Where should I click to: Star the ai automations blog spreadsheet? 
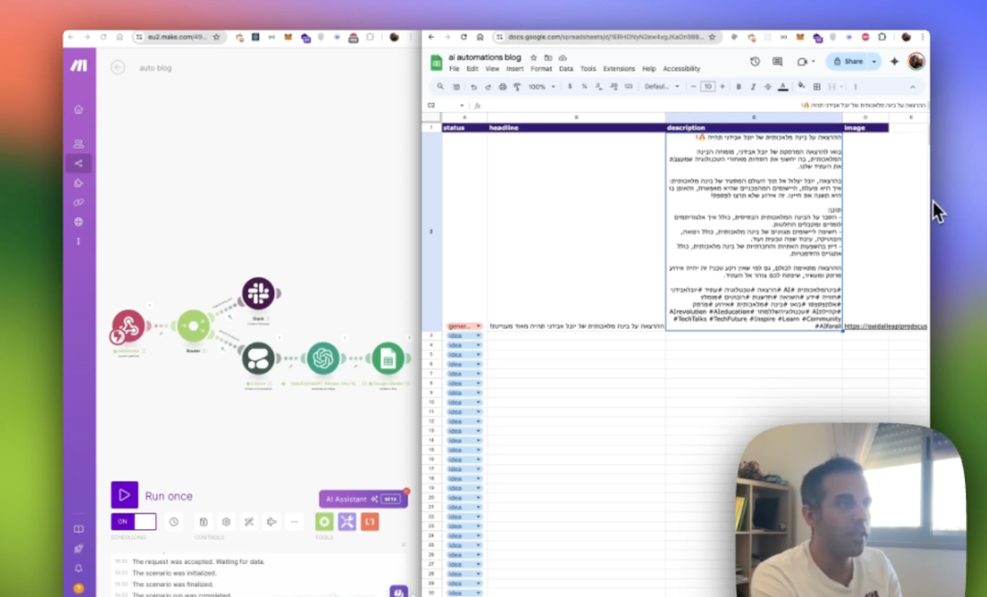coord(533,57)
